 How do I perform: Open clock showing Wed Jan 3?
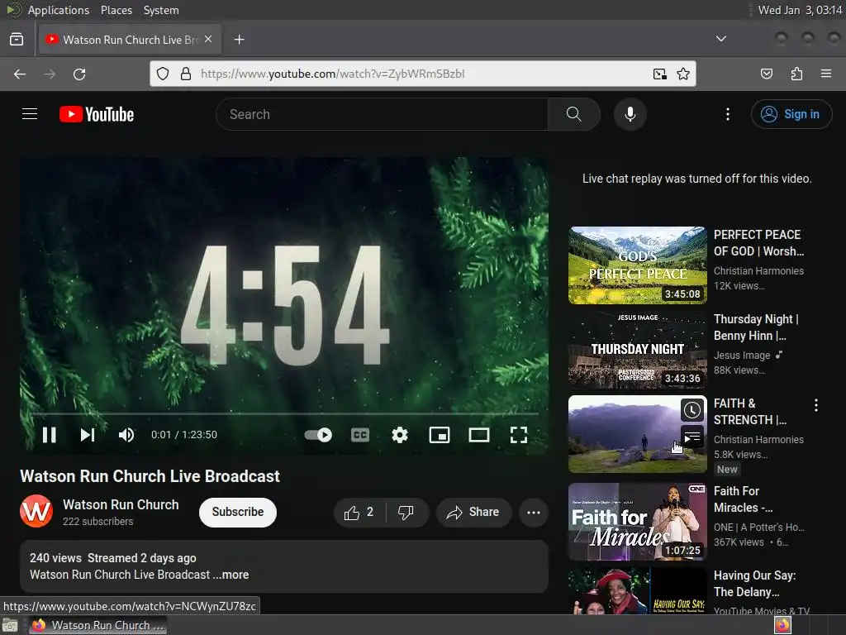tap(800, 10)
